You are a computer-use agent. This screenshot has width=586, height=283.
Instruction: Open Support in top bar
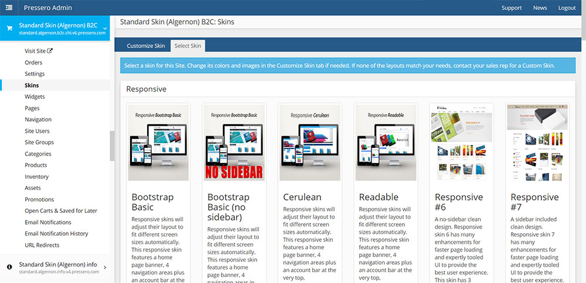512,8
